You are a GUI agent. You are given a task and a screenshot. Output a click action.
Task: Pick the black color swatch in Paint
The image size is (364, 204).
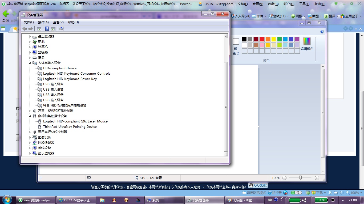click(244, 39)
